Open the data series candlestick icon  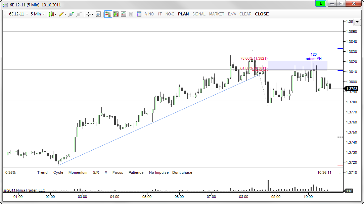tap(116, 14)
